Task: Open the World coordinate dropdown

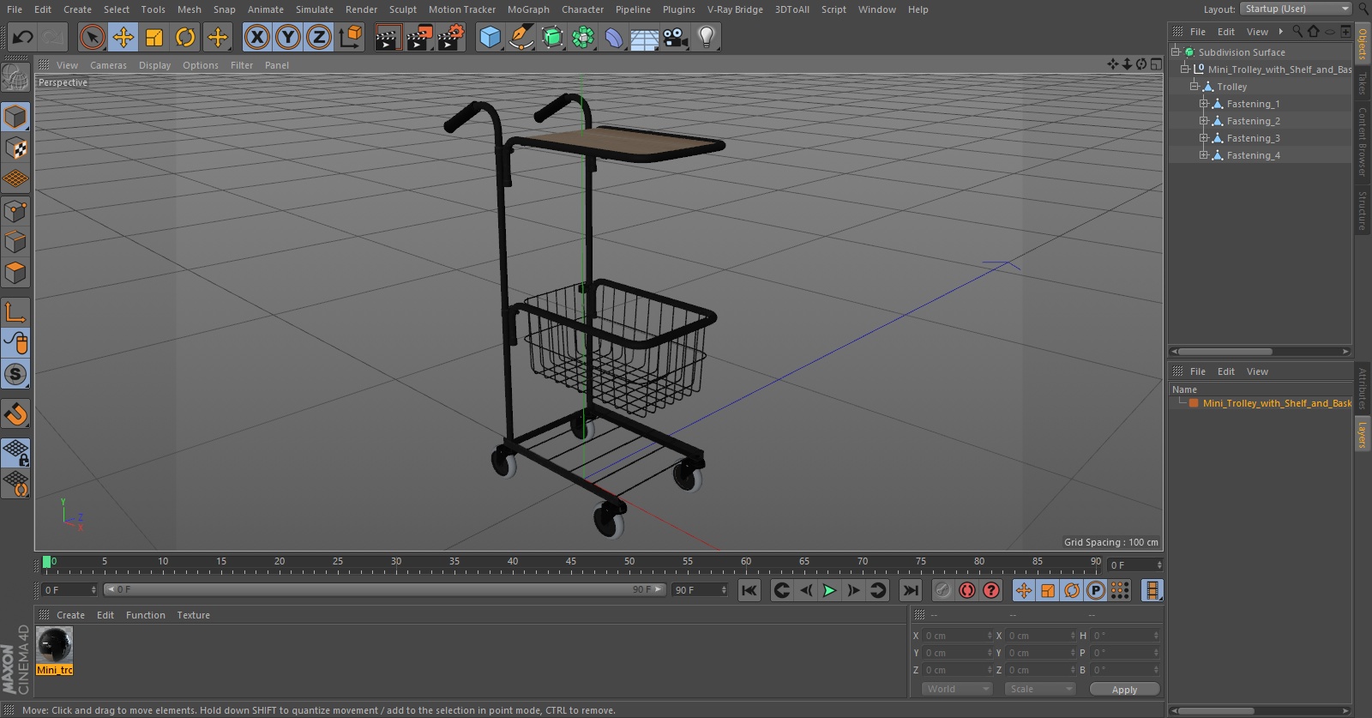Action: click(957, 689)
